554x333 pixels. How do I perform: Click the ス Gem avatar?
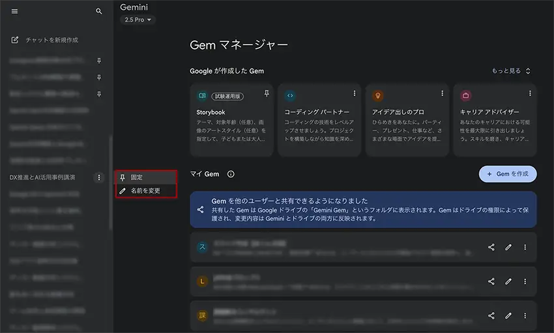pos(202,247)
